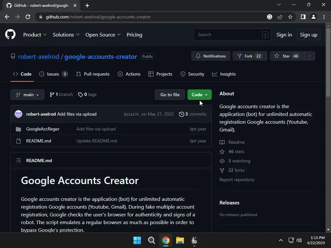Click the Go to file button
The image size is (331, 248).
tap(170, 95)
